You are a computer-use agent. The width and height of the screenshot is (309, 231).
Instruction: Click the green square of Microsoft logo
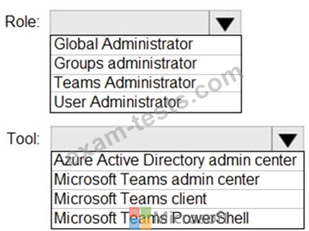pyautogui.click(x=146, y=212)
